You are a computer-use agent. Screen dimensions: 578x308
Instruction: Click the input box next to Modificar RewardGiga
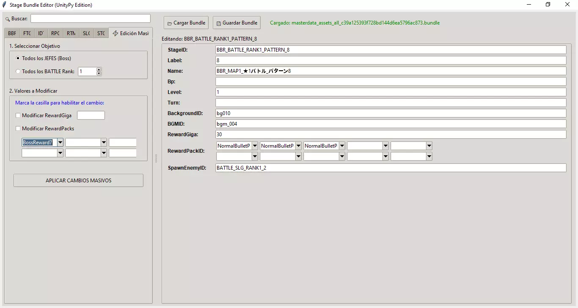point(91,115)
